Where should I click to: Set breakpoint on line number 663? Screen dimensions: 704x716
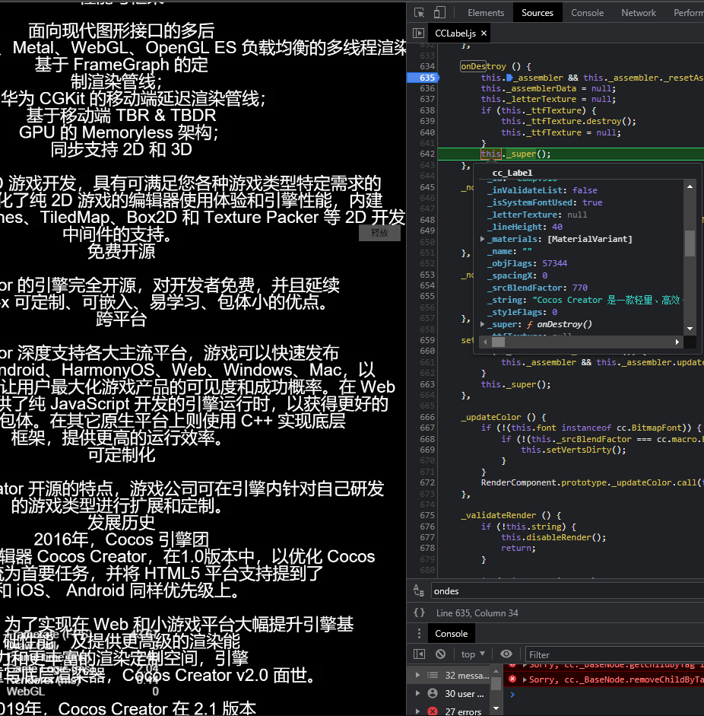pyautogui.click(x=427, y=384)
